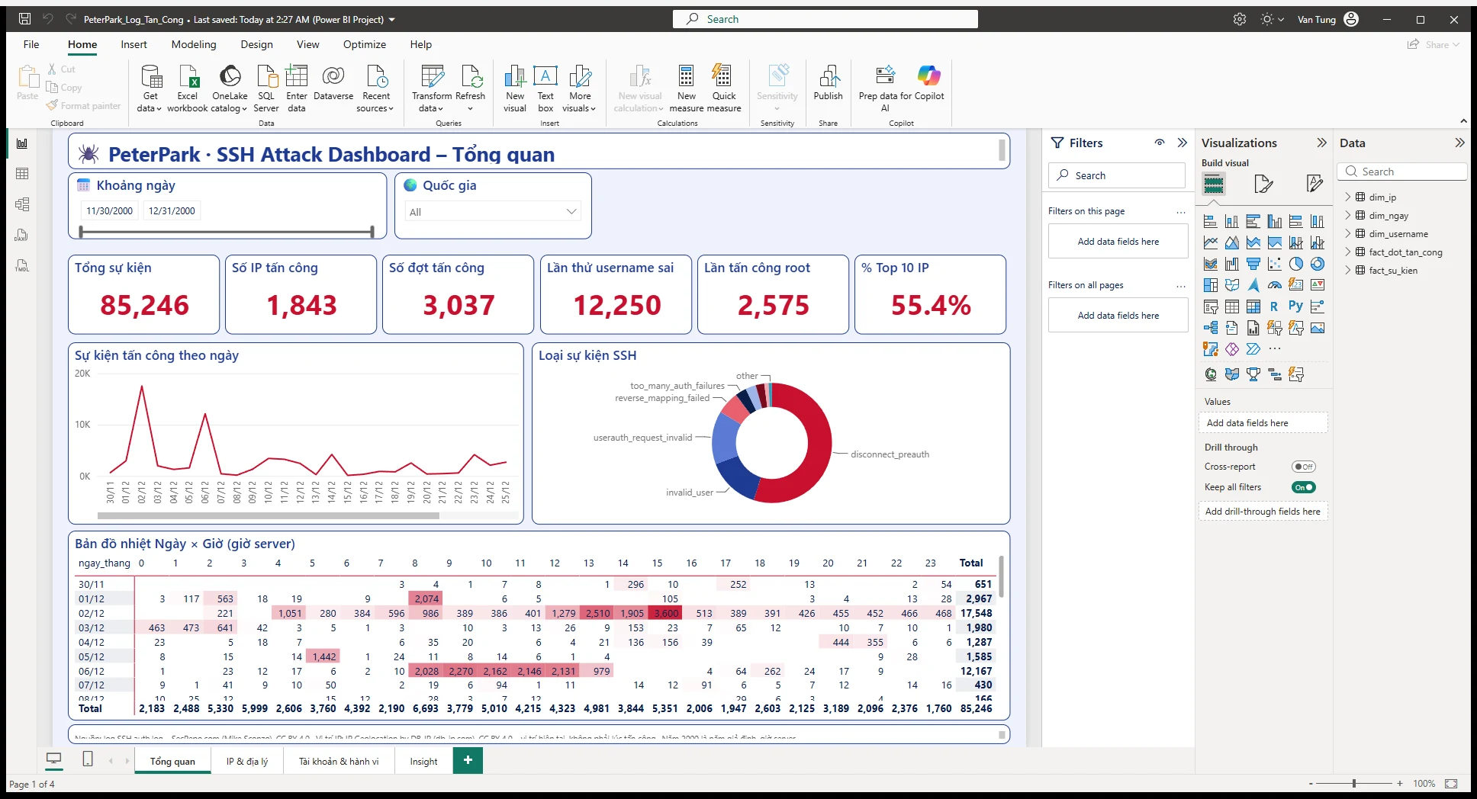Open the File menu

(x=31, y=44)
